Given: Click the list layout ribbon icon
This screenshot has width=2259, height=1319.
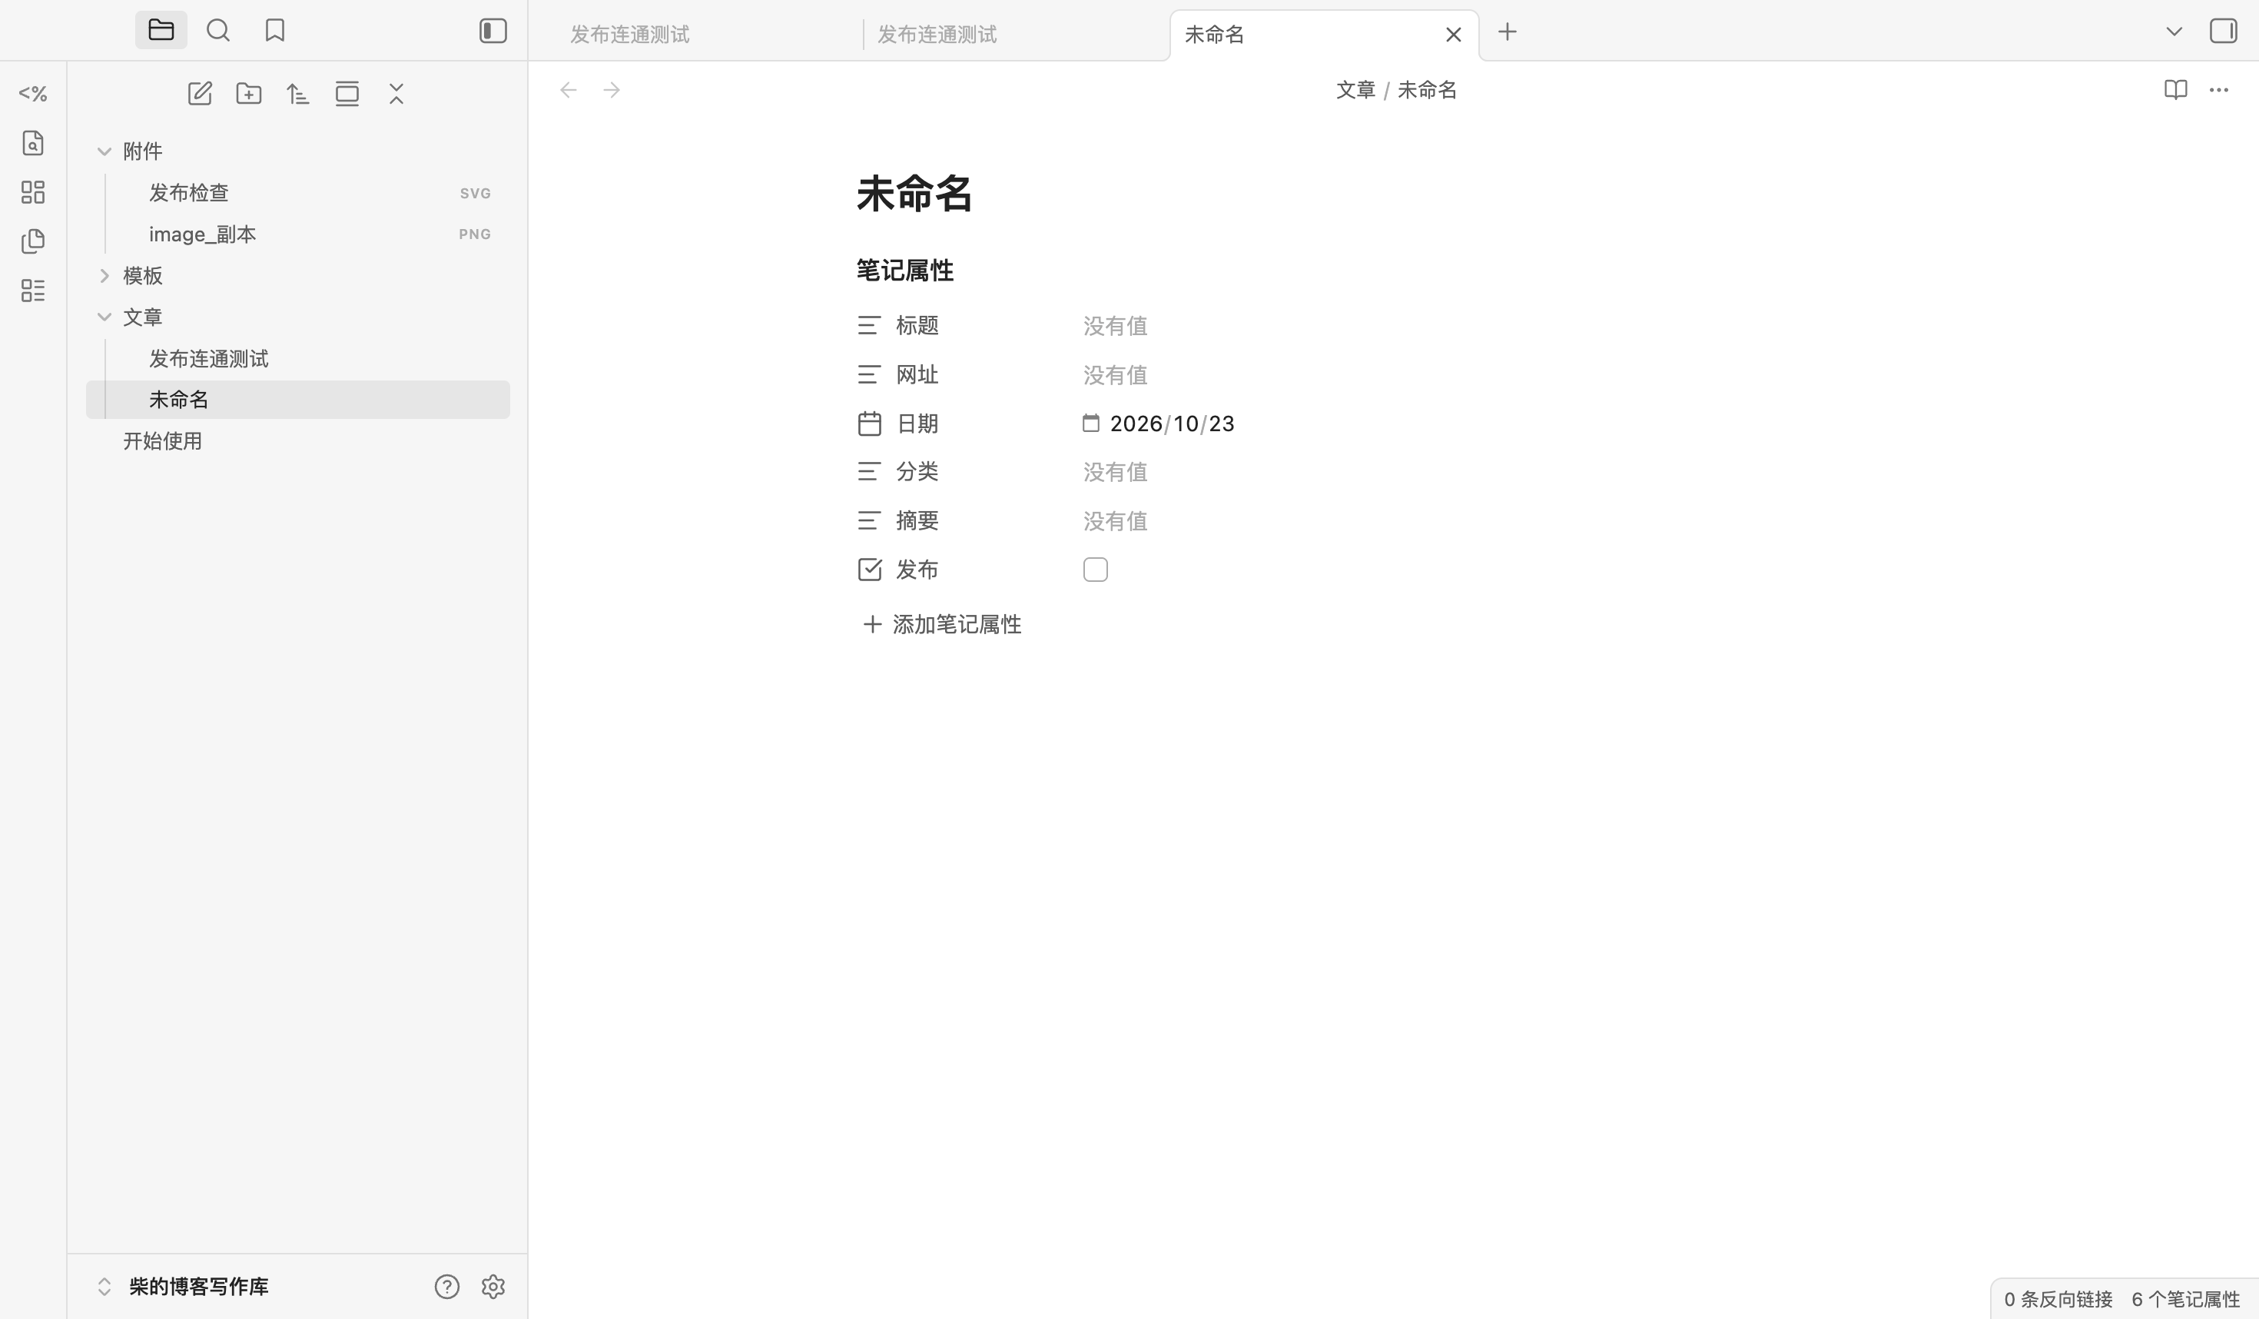Looking at the screenshot, I should pos(33,291).
